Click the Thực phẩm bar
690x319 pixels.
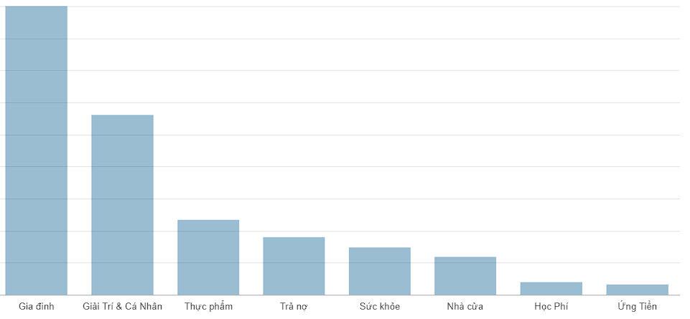coord(208,257)
